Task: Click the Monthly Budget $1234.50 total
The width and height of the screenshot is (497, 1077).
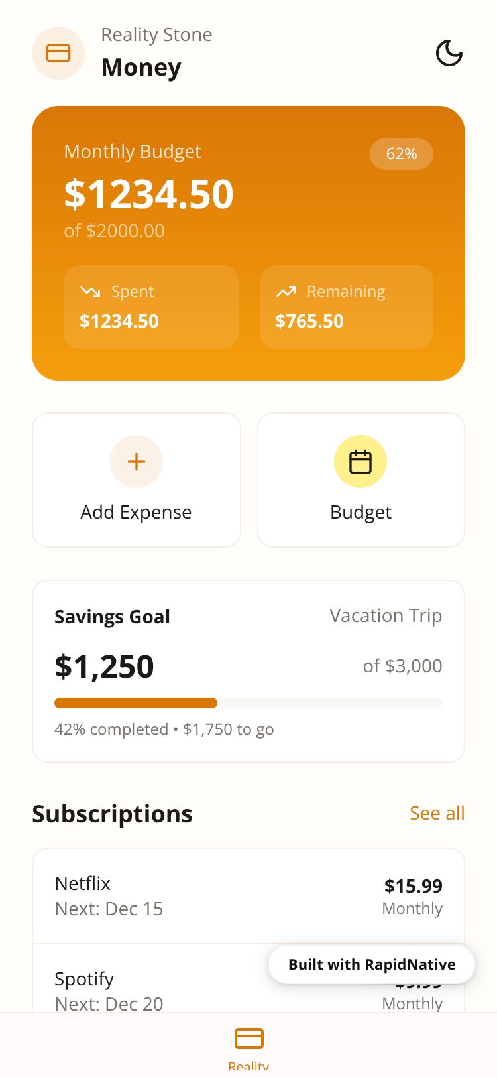Action: (148, 194)
